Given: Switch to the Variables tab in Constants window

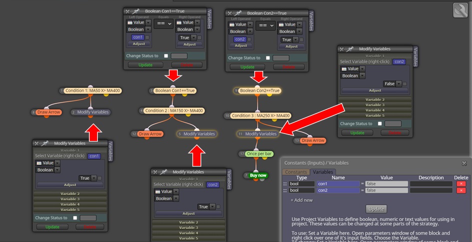Looking at the screenshot, I should 323,172.
